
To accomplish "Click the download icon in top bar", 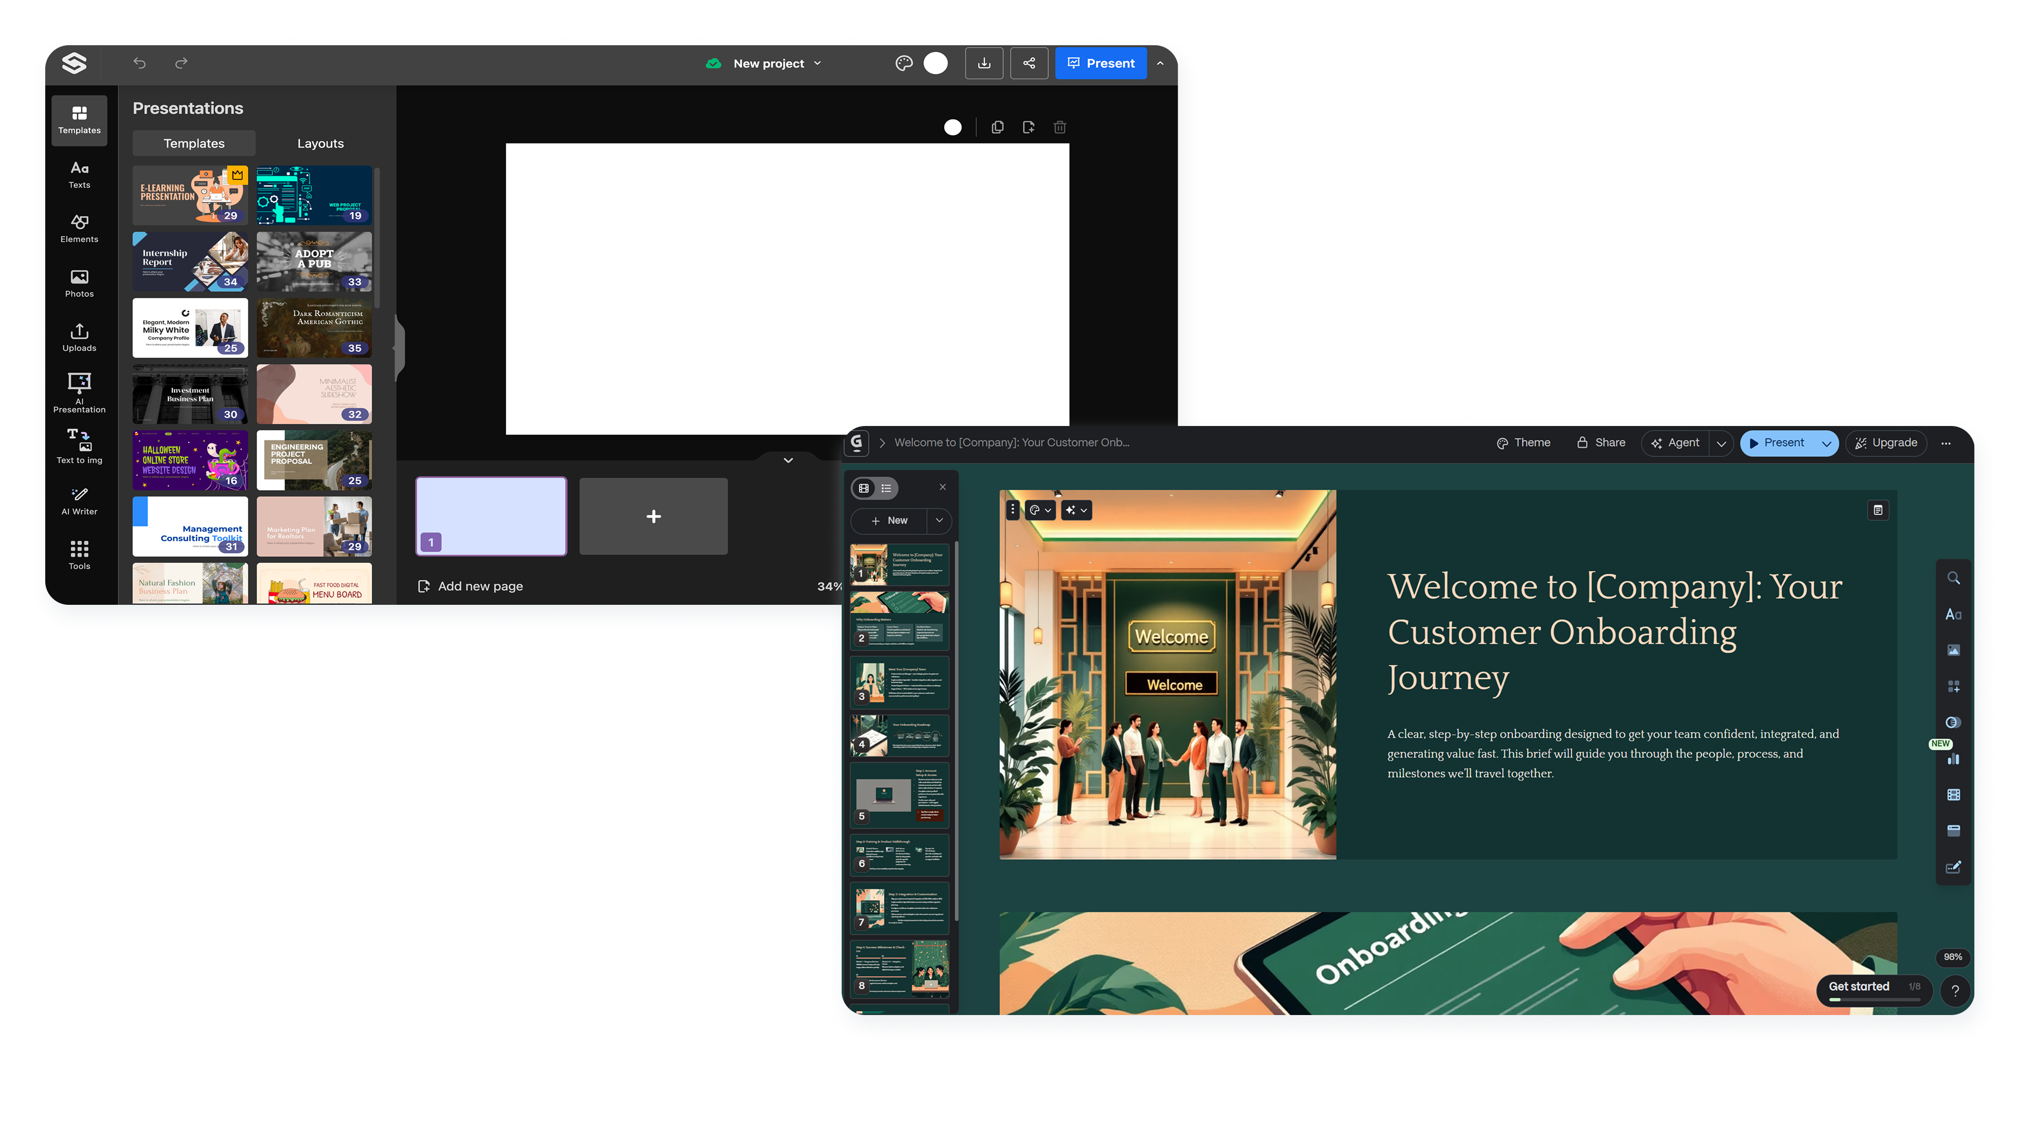I will pos(984,64).
